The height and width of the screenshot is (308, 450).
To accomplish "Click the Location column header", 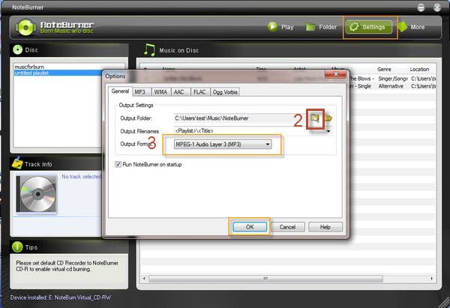I will (419, 69).
